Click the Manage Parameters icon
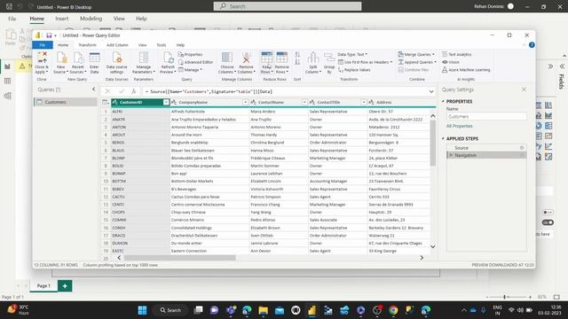The height and width of the screenshot is (319, 568). tap(144, 58)
